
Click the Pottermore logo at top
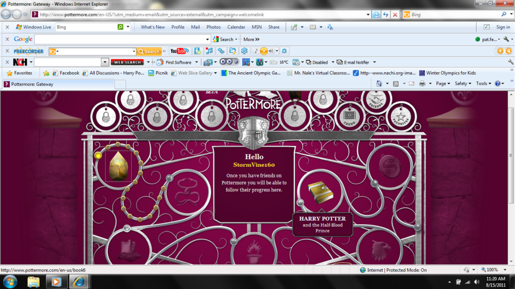pos(252,104)
